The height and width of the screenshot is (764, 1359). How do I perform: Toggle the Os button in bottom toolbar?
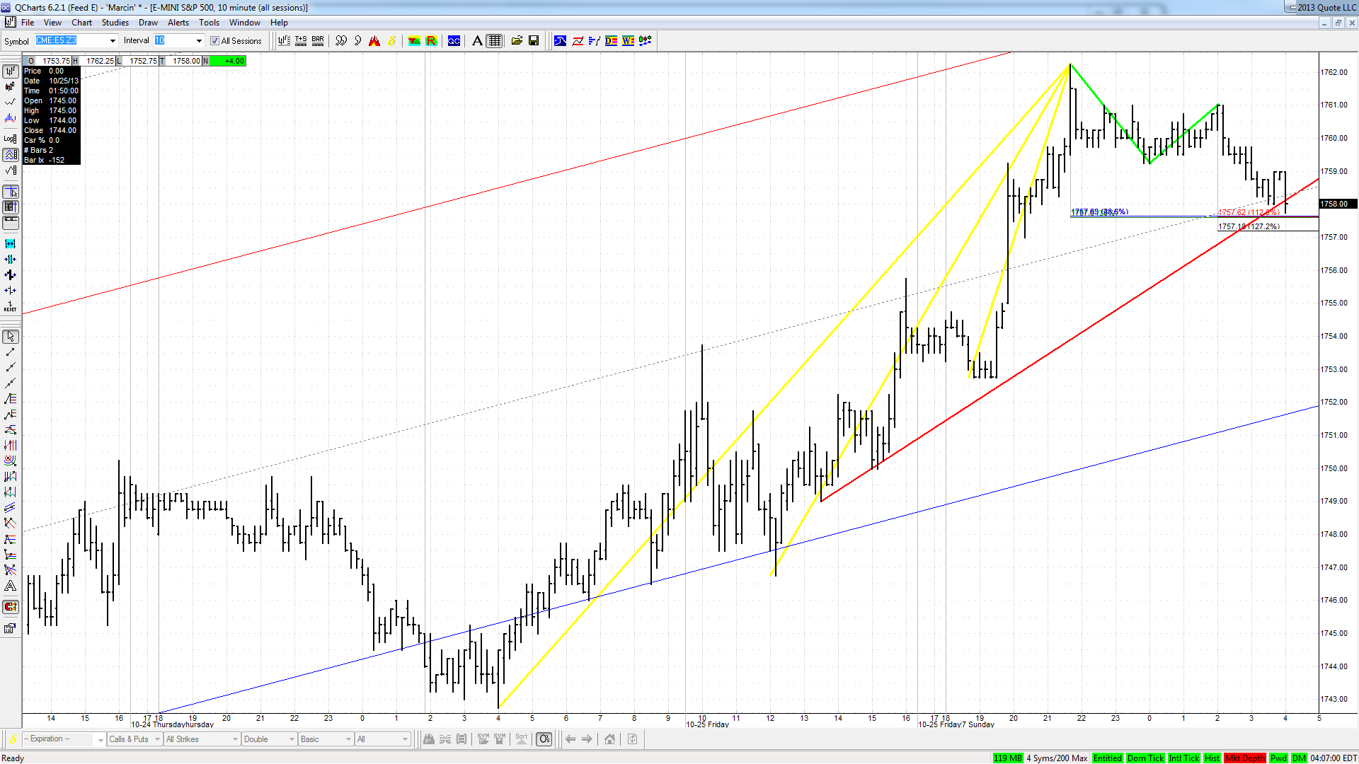tap(544, 739)
